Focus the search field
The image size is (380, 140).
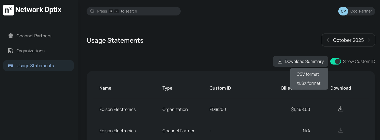(x=134, y=11)
